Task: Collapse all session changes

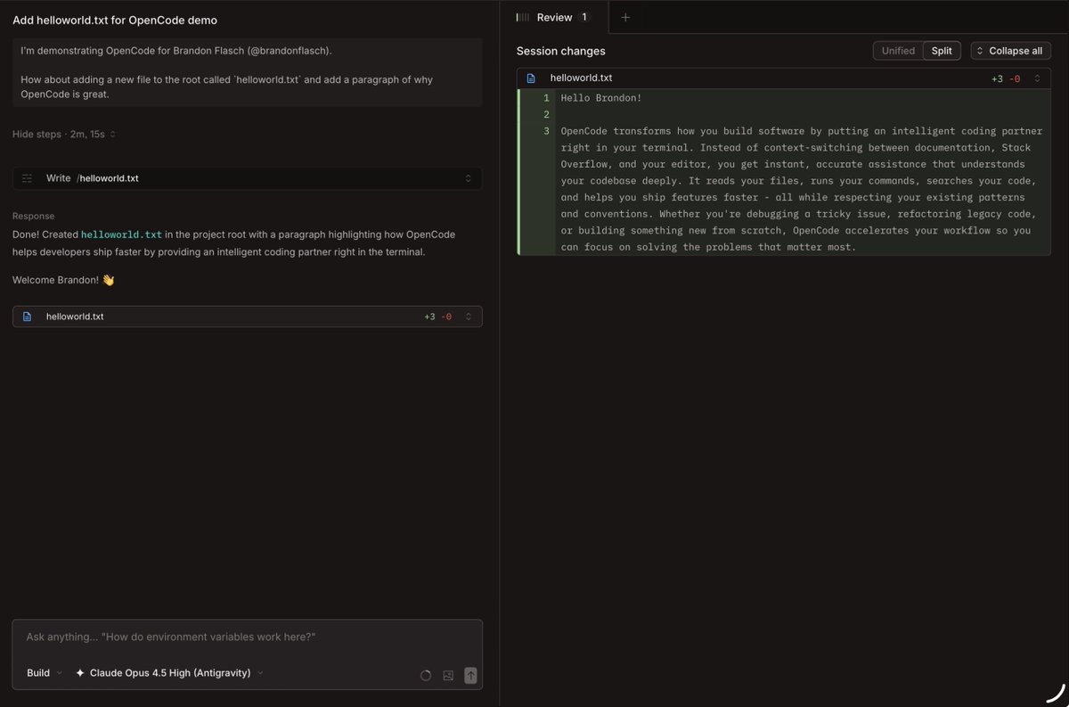Action: click(x=1010, y=51)
